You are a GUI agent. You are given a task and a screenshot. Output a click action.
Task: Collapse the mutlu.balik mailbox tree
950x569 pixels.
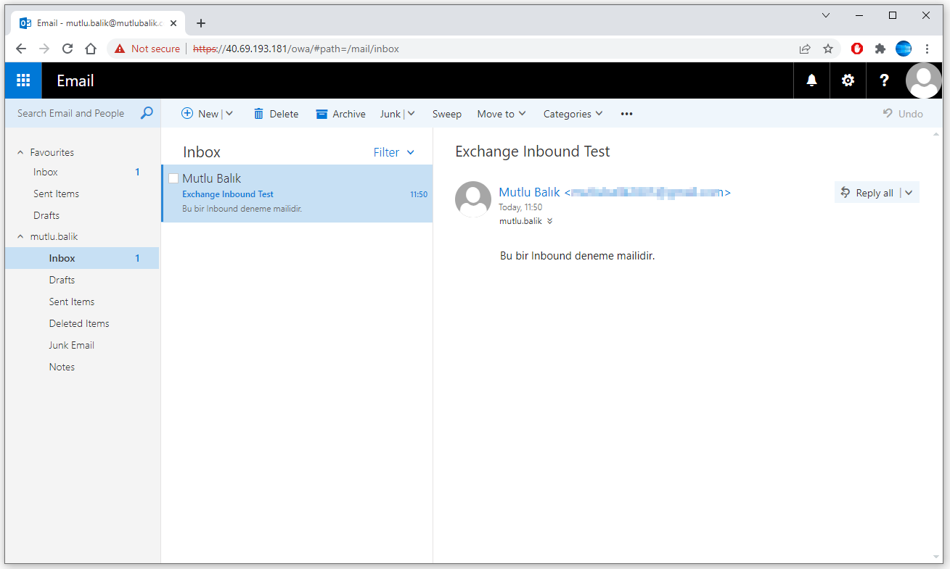(x=20, y=236)
